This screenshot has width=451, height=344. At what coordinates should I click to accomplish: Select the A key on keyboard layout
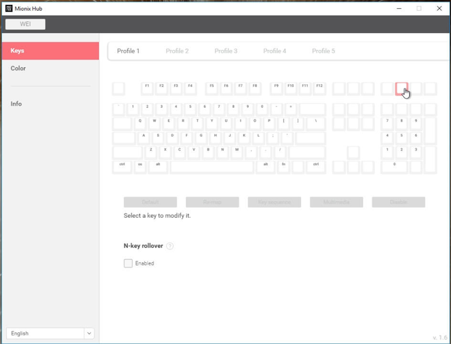[x=144, y=138]
